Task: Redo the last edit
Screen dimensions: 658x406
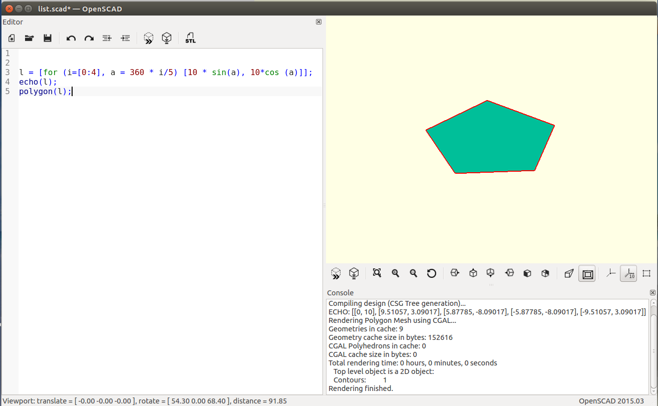Action: [x=89, y=38]
